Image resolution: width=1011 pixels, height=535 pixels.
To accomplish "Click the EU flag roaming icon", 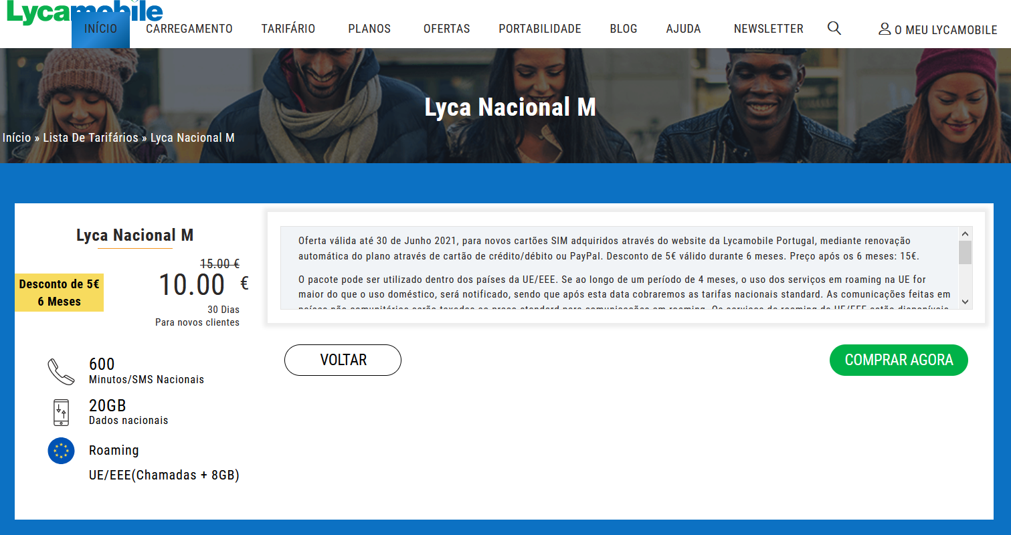I will [x=61, y=451].
